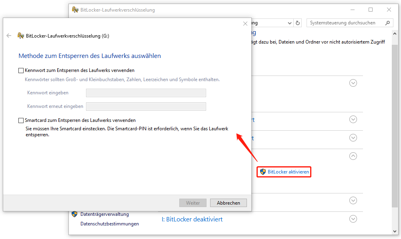Click the refresh icon in the address bar
401x239 pixels.
pos(298,23)
